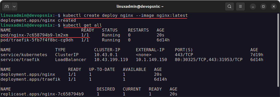Open a new terminal tab
This screenshot has height=97, width=280.
click(7, 6)
